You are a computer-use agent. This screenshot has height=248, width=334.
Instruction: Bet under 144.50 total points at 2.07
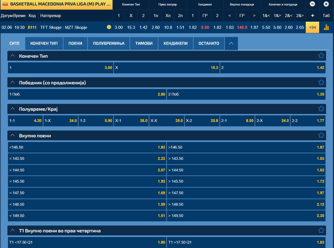click(87, 170)
